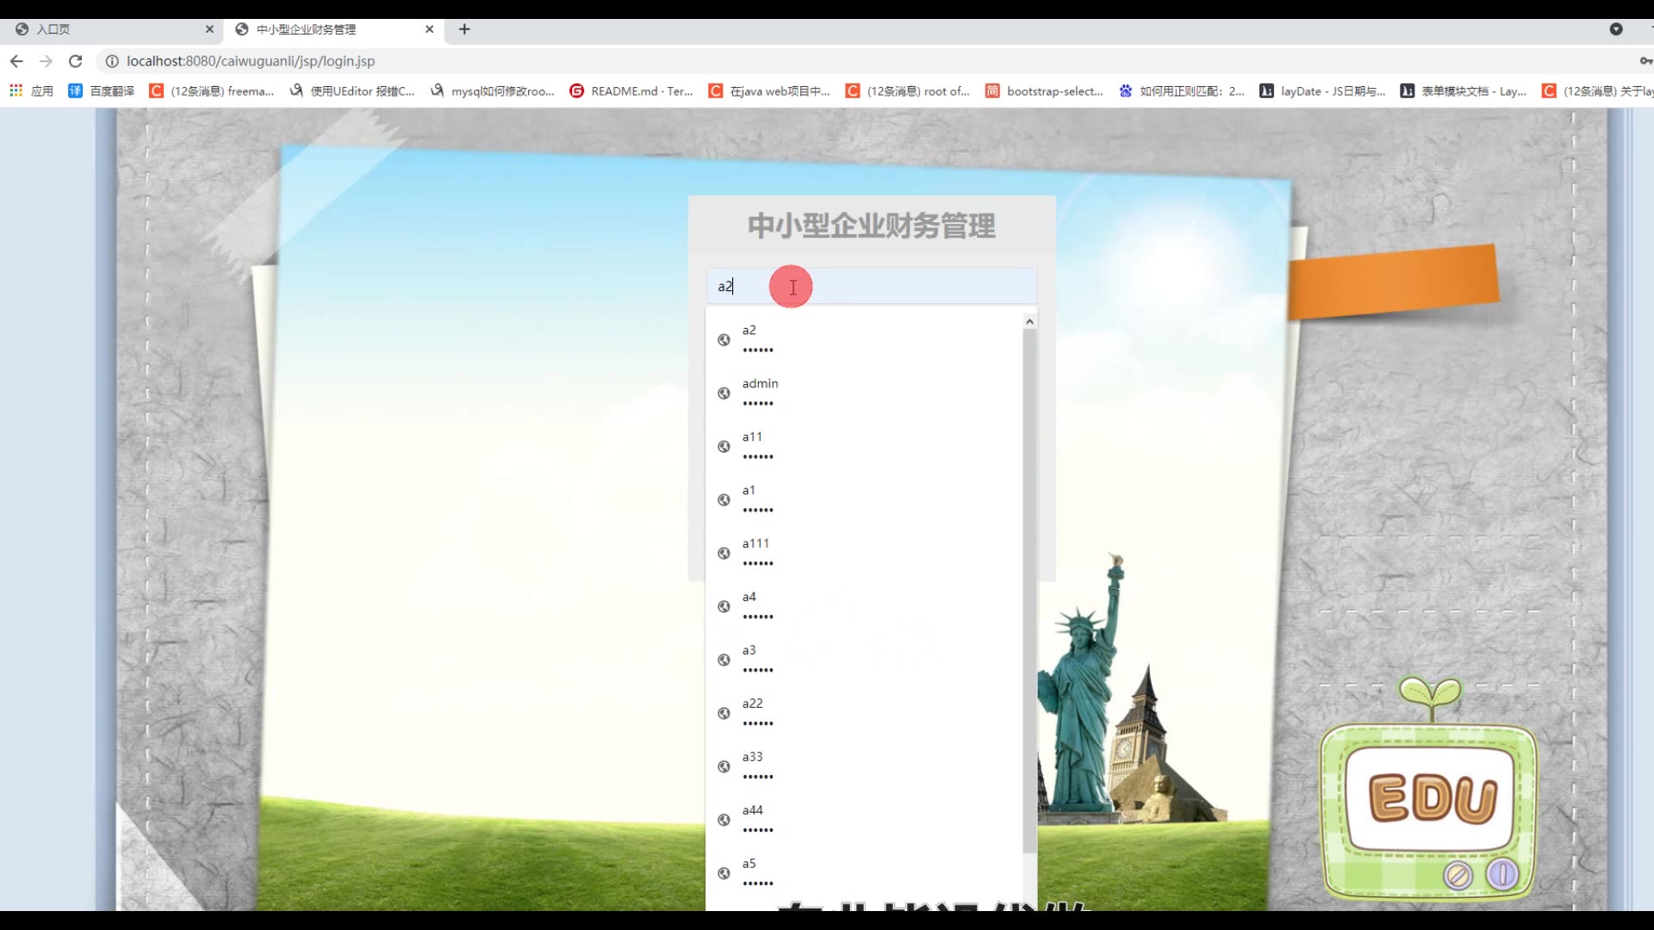
Task: Close the 中小型企业财务管理 tab
Action: click(429, 29)
